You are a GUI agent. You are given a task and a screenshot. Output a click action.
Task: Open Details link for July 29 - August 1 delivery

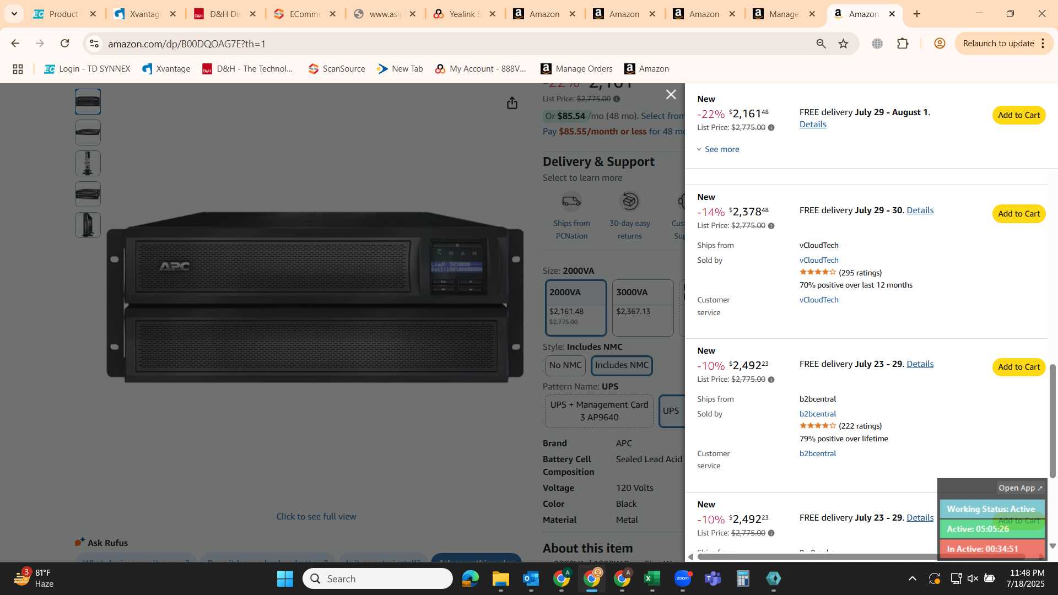coord(813,125)
